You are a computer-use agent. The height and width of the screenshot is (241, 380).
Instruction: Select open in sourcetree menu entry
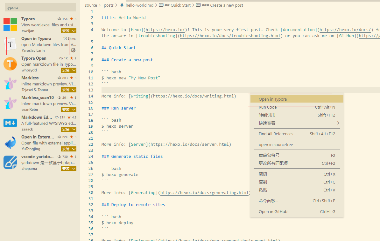point(297,144)
